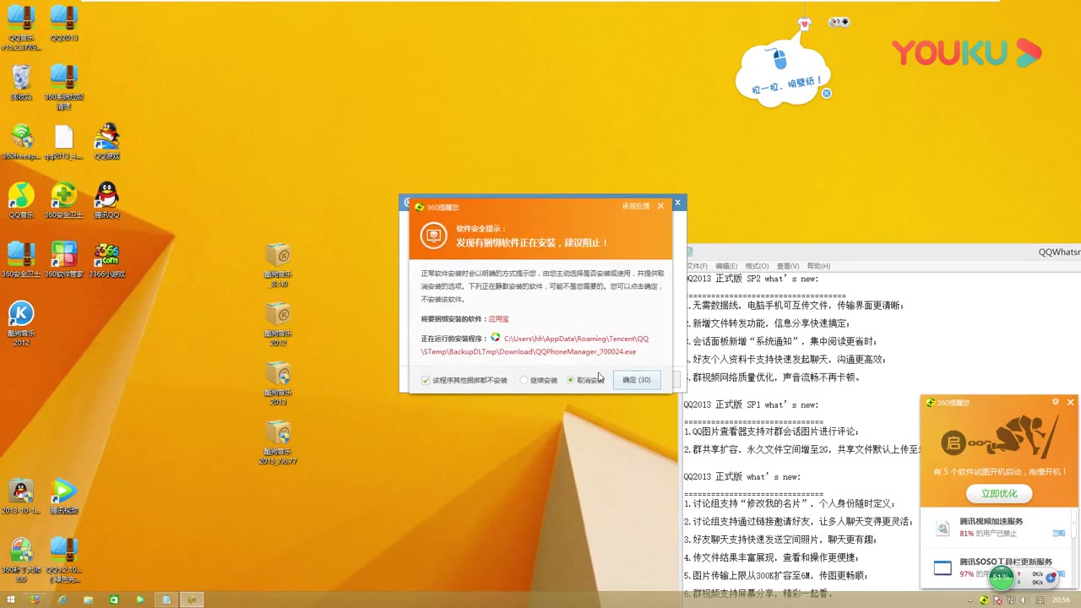This screenshot has height=608, width=1081.
Task: Open the Notepad 查看(V) menu
Action: (x=787, y=266)
